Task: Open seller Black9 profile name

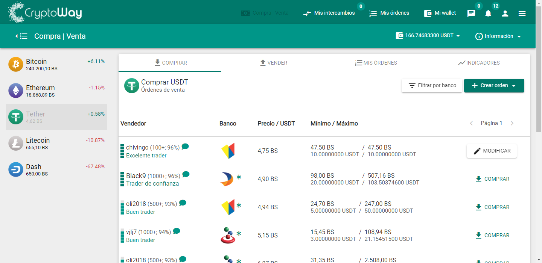Action: pos(136,175)
